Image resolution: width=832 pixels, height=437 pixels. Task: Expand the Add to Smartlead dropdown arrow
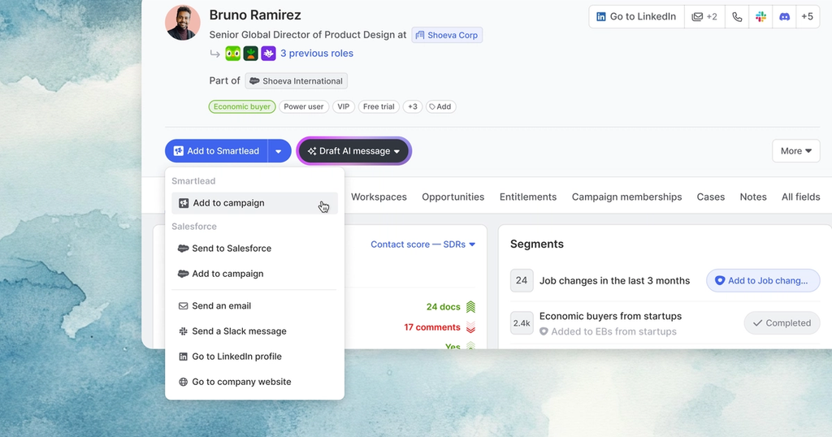click(x=279, y=151)
